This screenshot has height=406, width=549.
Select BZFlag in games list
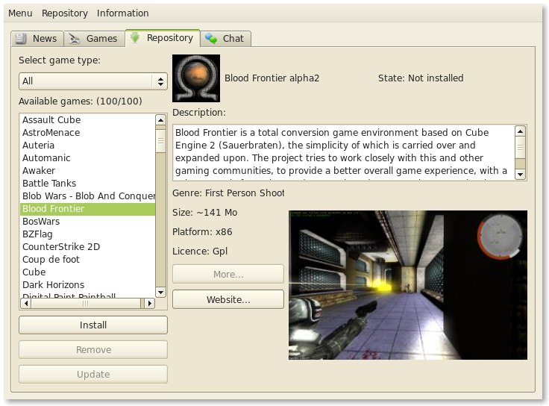coord(87,234)
